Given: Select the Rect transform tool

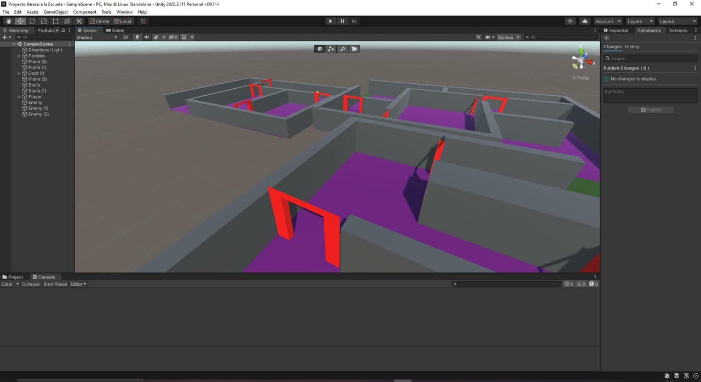Looking at the screenshot, I should [55, 21].
